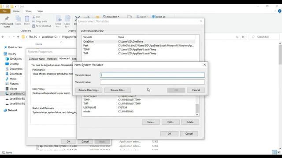Switch to the View ribbon tab
The width and height of the screenshot is (282, 158).
(x=40, y=11)
